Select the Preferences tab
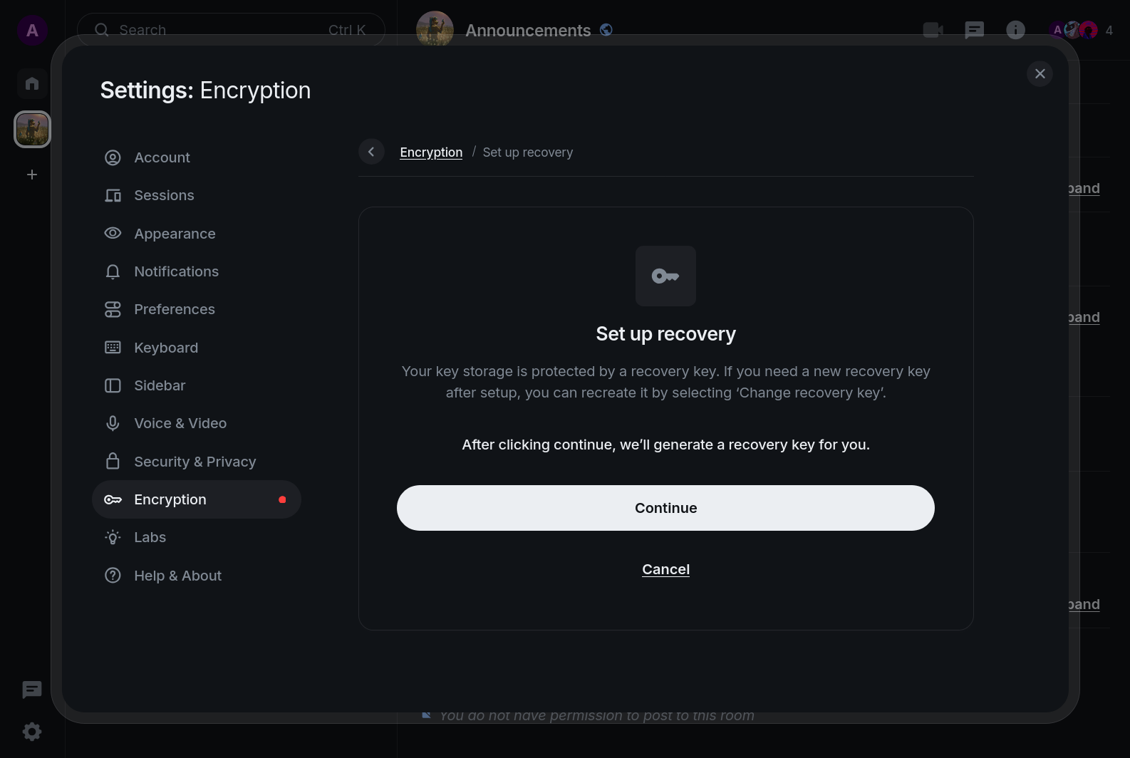The height and width of the screenshot is (758, 1130). (x=175, y=309)
